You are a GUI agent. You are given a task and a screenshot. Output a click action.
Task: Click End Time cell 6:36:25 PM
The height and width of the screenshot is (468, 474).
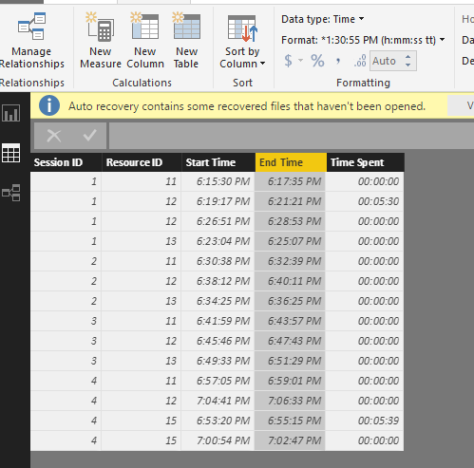coord(290,301)
